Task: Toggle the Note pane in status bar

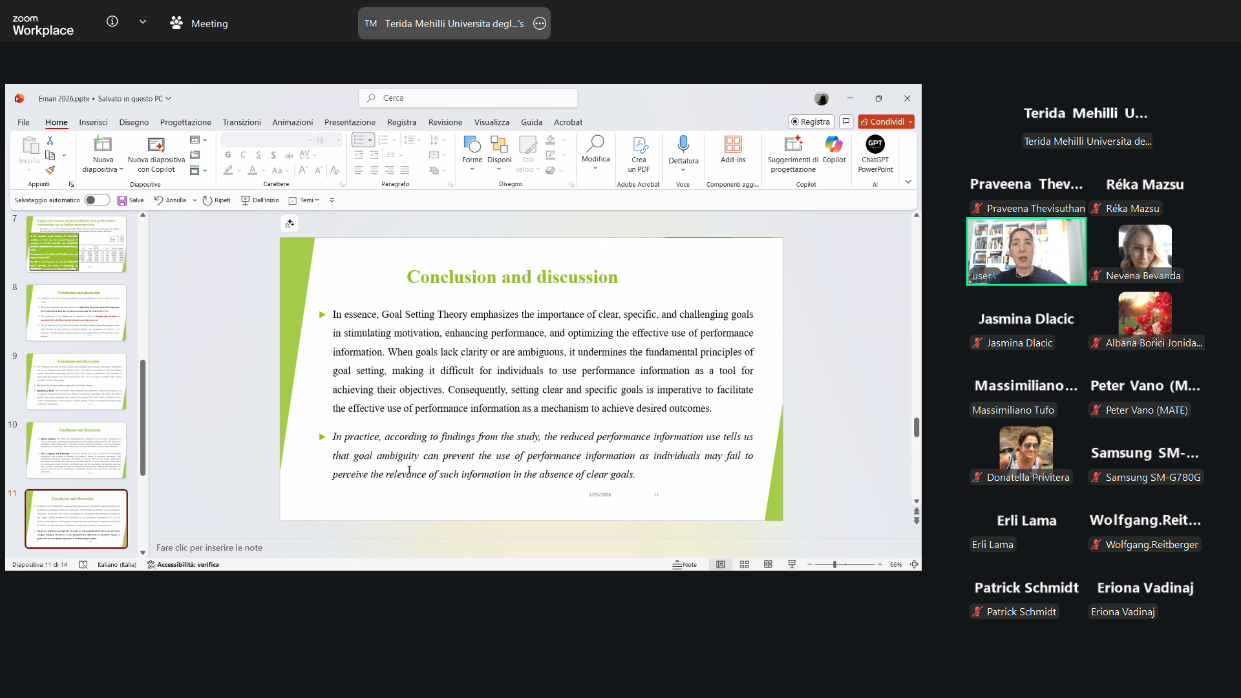Action: pos(684,565)
